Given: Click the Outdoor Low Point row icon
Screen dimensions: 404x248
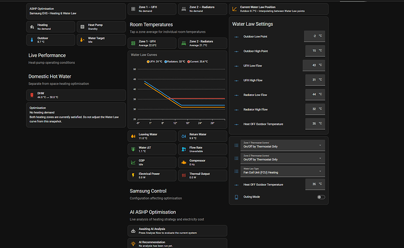Looking at the screenshot, I should coord(237,37).
